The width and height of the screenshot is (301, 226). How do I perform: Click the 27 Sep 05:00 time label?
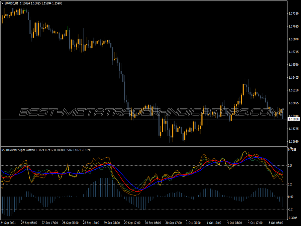29,223
